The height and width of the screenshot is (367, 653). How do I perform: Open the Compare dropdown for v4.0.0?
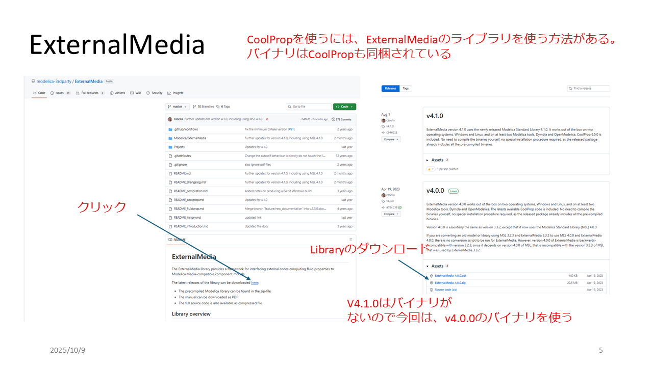coord(391,214)
